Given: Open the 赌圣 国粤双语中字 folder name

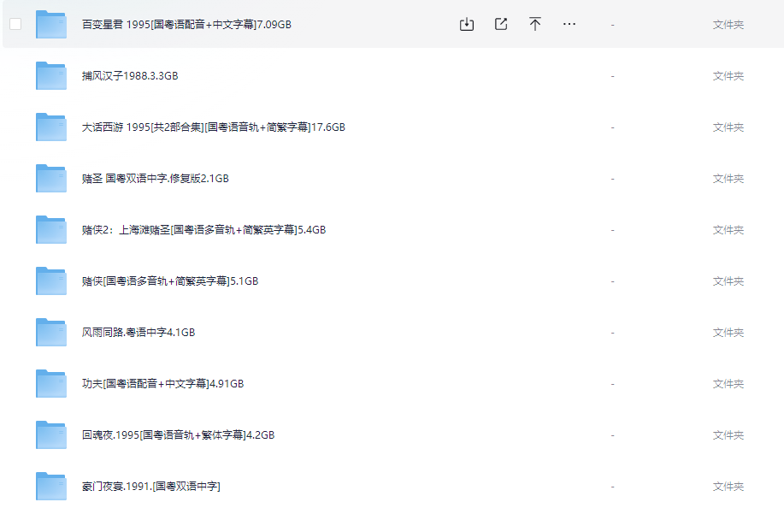Looking at the screenshot, I should [155, 179].
